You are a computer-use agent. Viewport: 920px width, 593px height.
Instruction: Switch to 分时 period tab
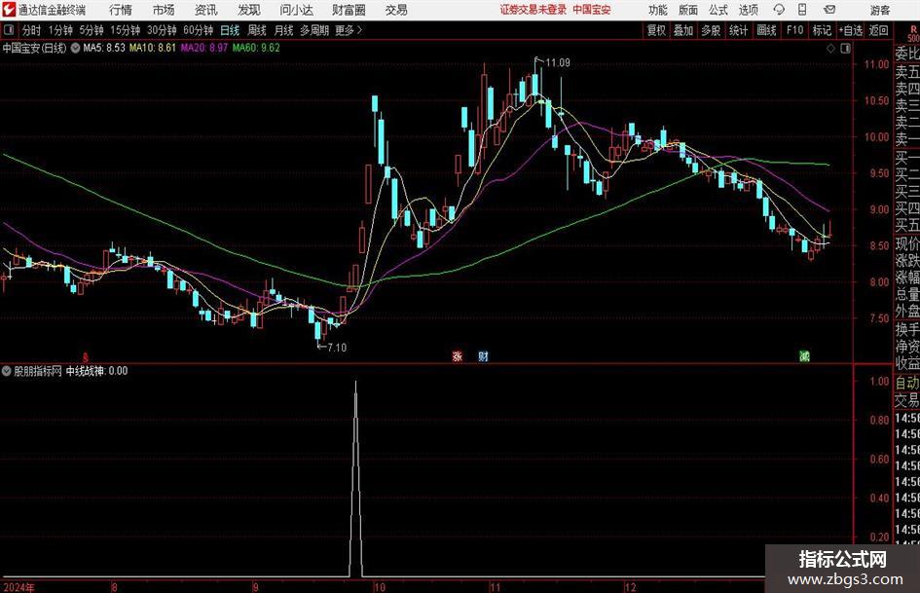click(x=31, y=30)
